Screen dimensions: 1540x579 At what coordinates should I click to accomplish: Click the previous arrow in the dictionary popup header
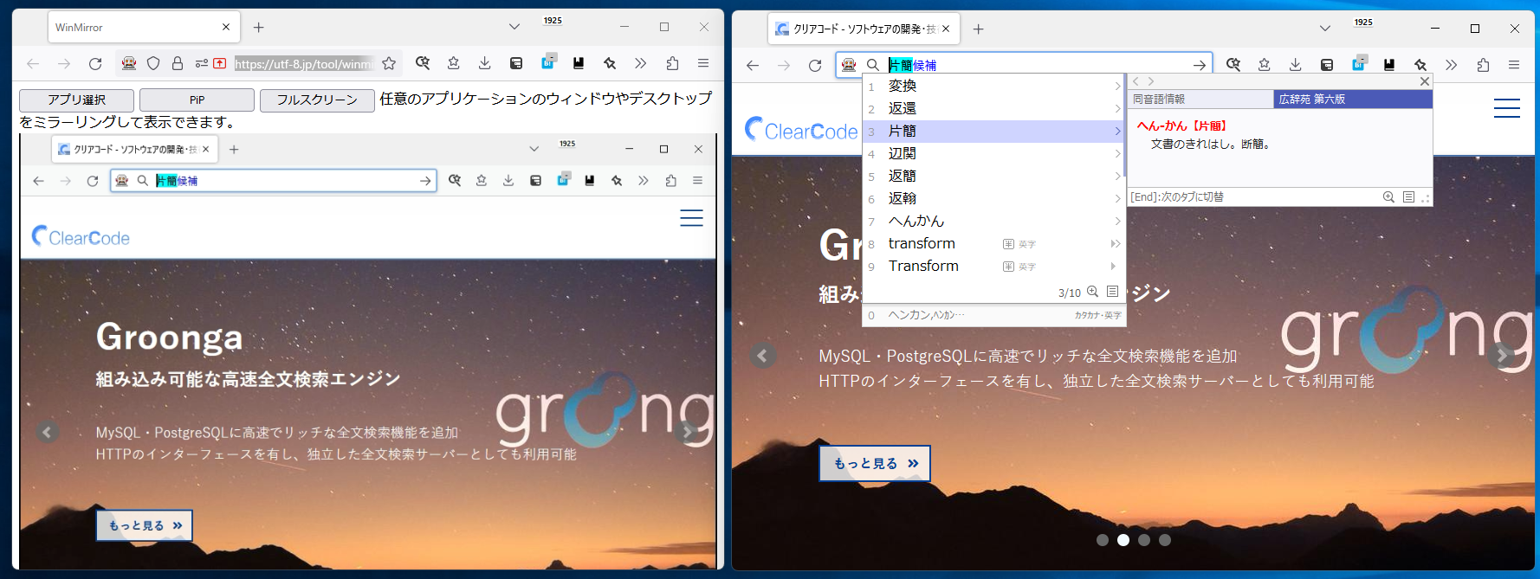tap(1136, 81)
